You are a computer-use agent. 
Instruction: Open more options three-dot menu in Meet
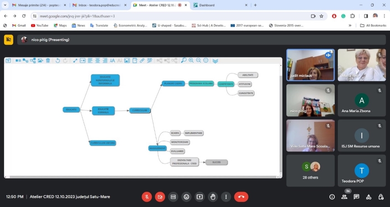point(226,197)
